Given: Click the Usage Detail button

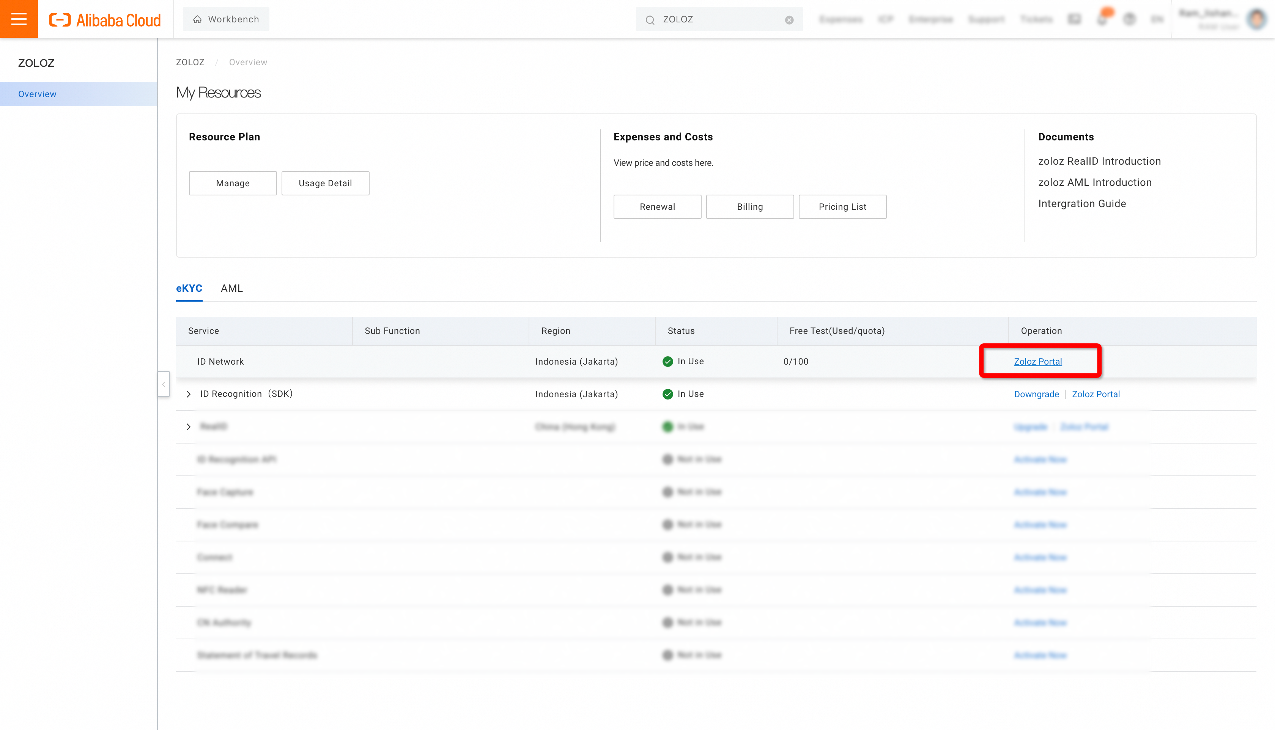Looking at the screenshot, I should coord(325,183).
